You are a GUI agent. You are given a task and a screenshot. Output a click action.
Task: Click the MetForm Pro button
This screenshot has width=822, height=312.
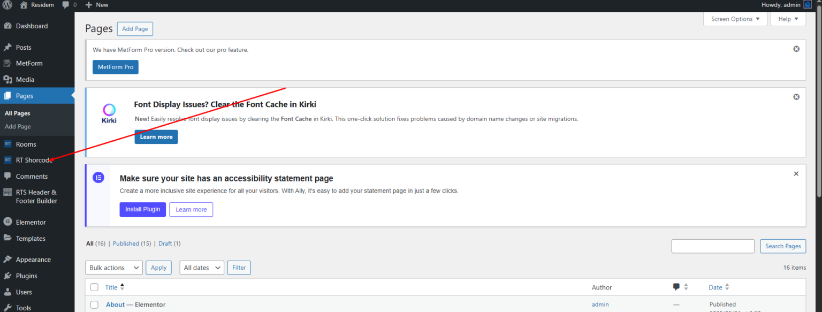[x=115, y=66]
